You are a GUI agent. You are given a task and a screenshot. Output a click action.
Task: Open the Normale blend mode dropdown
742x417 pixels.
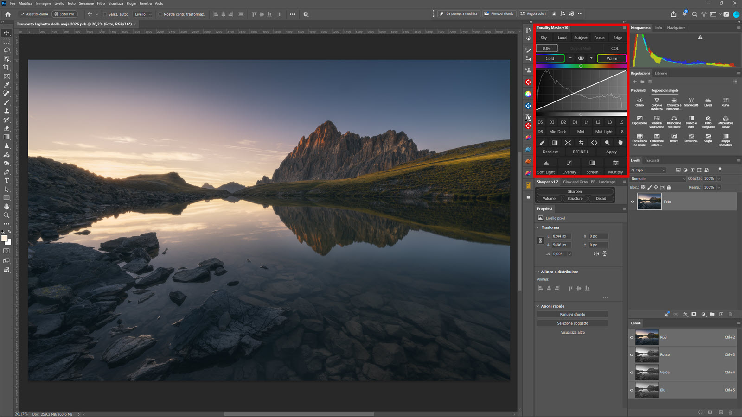[x=658, y=179]
